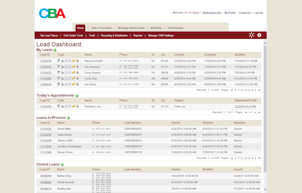This screenshot has width=302, height=193.
Task: Click the orange person icon in Today's Appointments row
Action: tap(77, 106)
